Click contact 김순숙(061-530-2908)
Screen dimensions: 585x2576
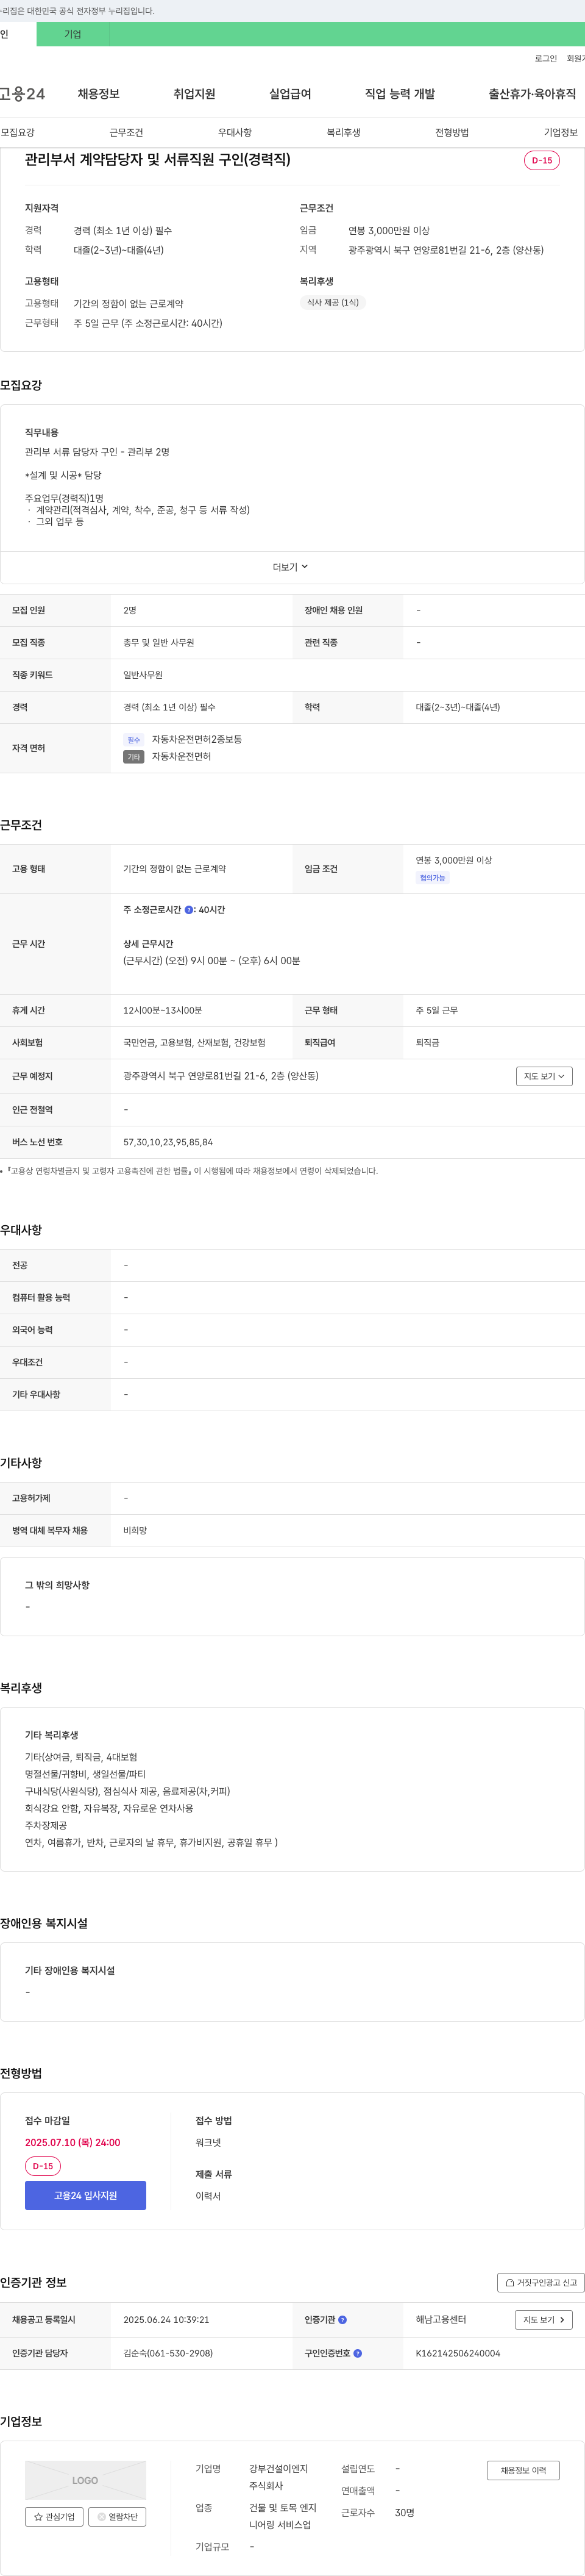[x=168, y=2353]
